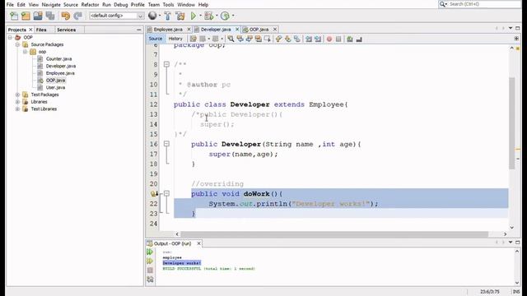Expand the Test Packages node
Screen dimensions: 527x296
coord(17,95)
